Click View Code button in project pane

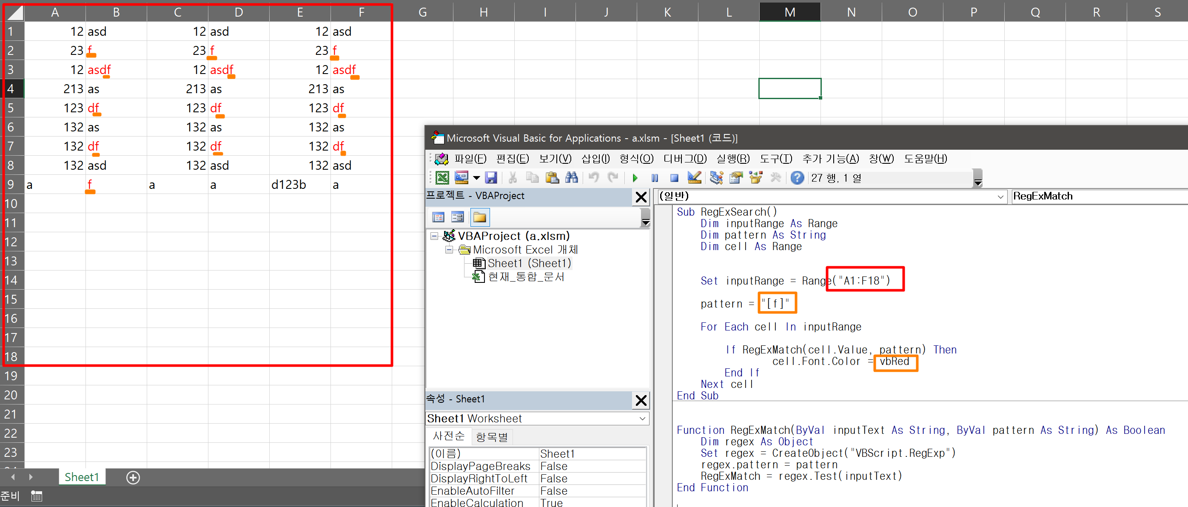pos(438,217)
